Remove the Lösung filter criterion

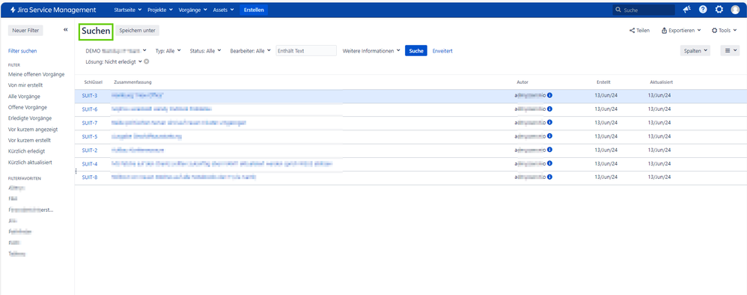147,61
